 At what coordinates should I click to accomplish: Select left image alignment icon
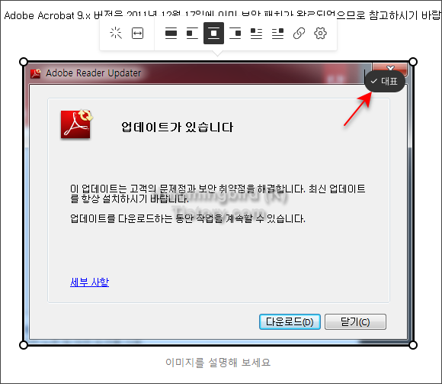tap(192, 34)
